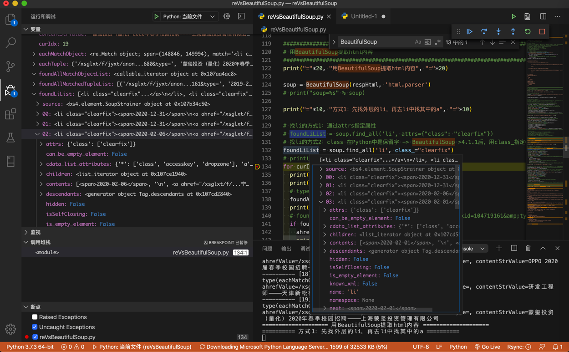The image size is (569, 352).
Task: Click Continue in the debug toolbar
Action: pyautogui.click(x=469, y=32)
